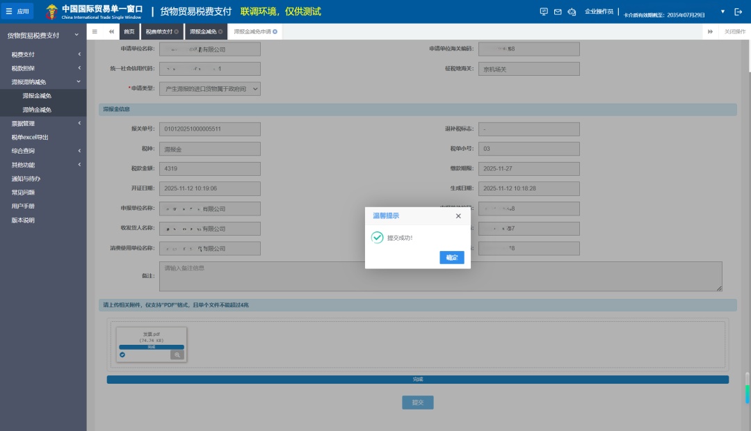The width and height of the screenshot is (751, 431).
Task: Switch to the 首页 tab
Action: click(x=129, y=32)
